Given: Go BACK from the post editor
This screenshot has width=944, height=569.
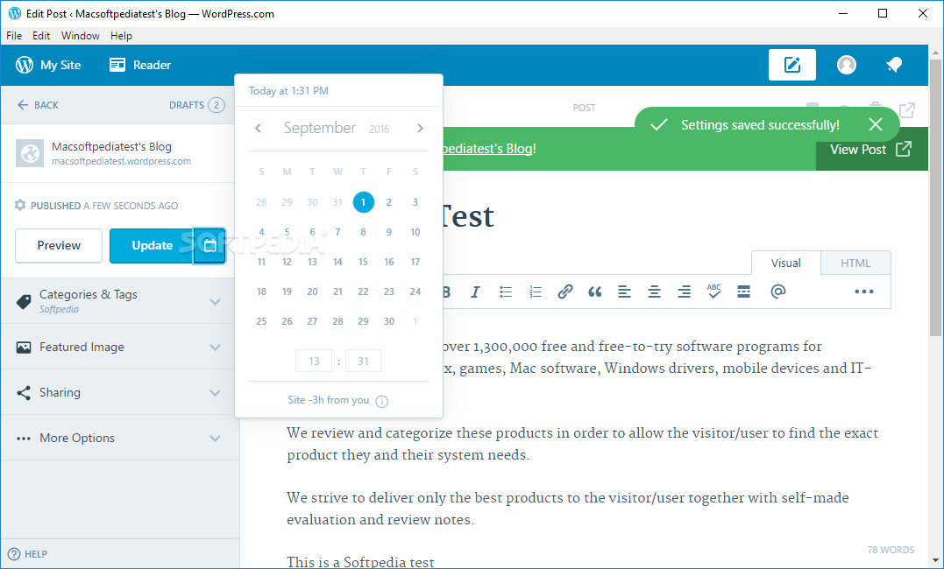Looking at the screenshot, I should tap(38, 105).
